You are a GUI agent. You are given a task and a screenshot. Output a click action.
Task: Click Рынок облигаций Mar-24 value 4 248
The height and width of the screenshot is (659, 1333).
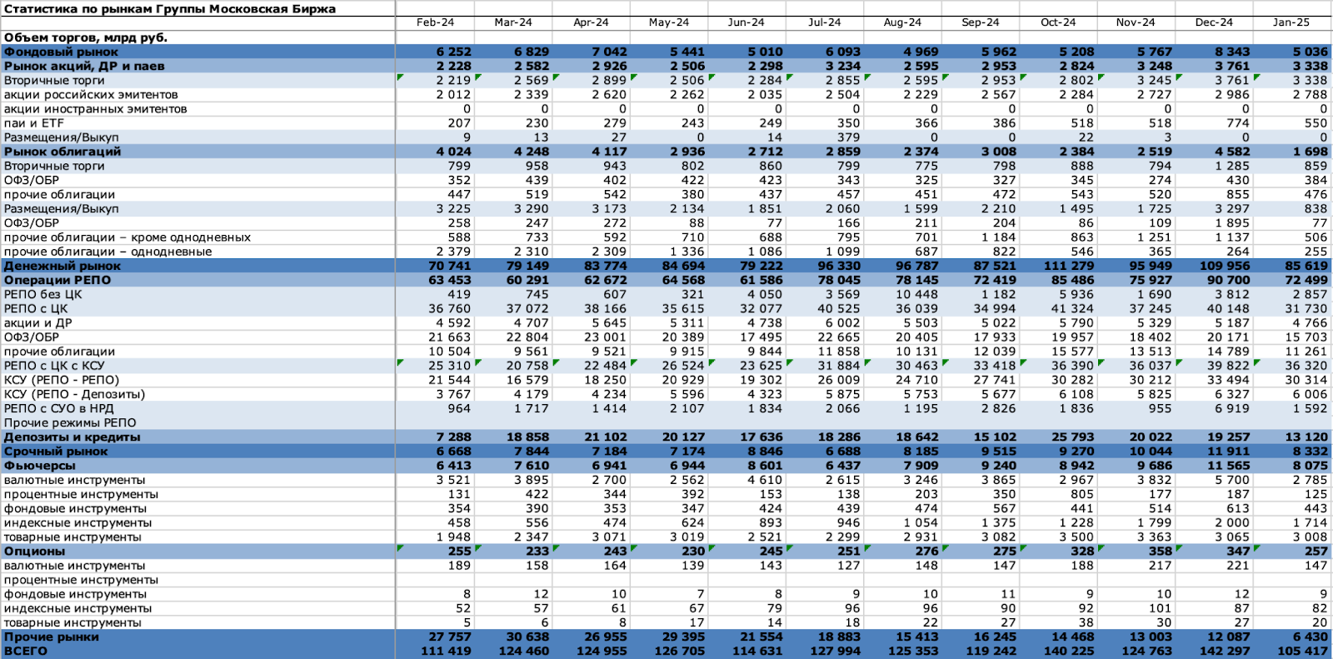(x=532, y=152)
